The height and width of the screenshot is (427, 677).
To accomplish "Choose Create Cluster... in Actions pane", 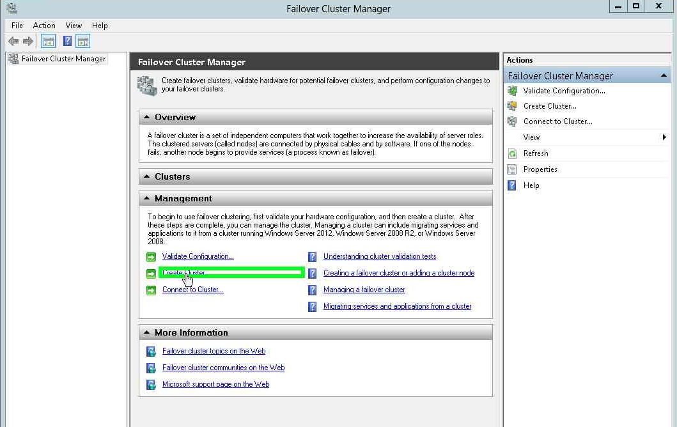I will point(550,105).
